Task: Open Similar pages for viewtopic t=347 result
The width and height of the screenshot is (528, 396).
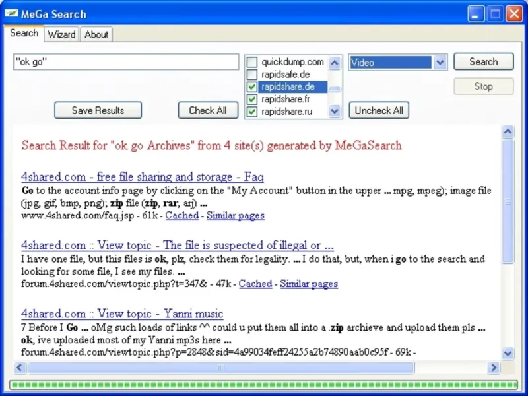Action: (x=309, y=284)
